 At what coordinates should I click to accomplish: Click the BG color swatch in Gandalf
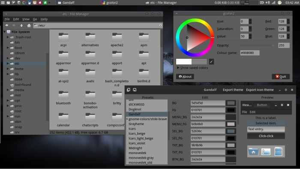231,103
